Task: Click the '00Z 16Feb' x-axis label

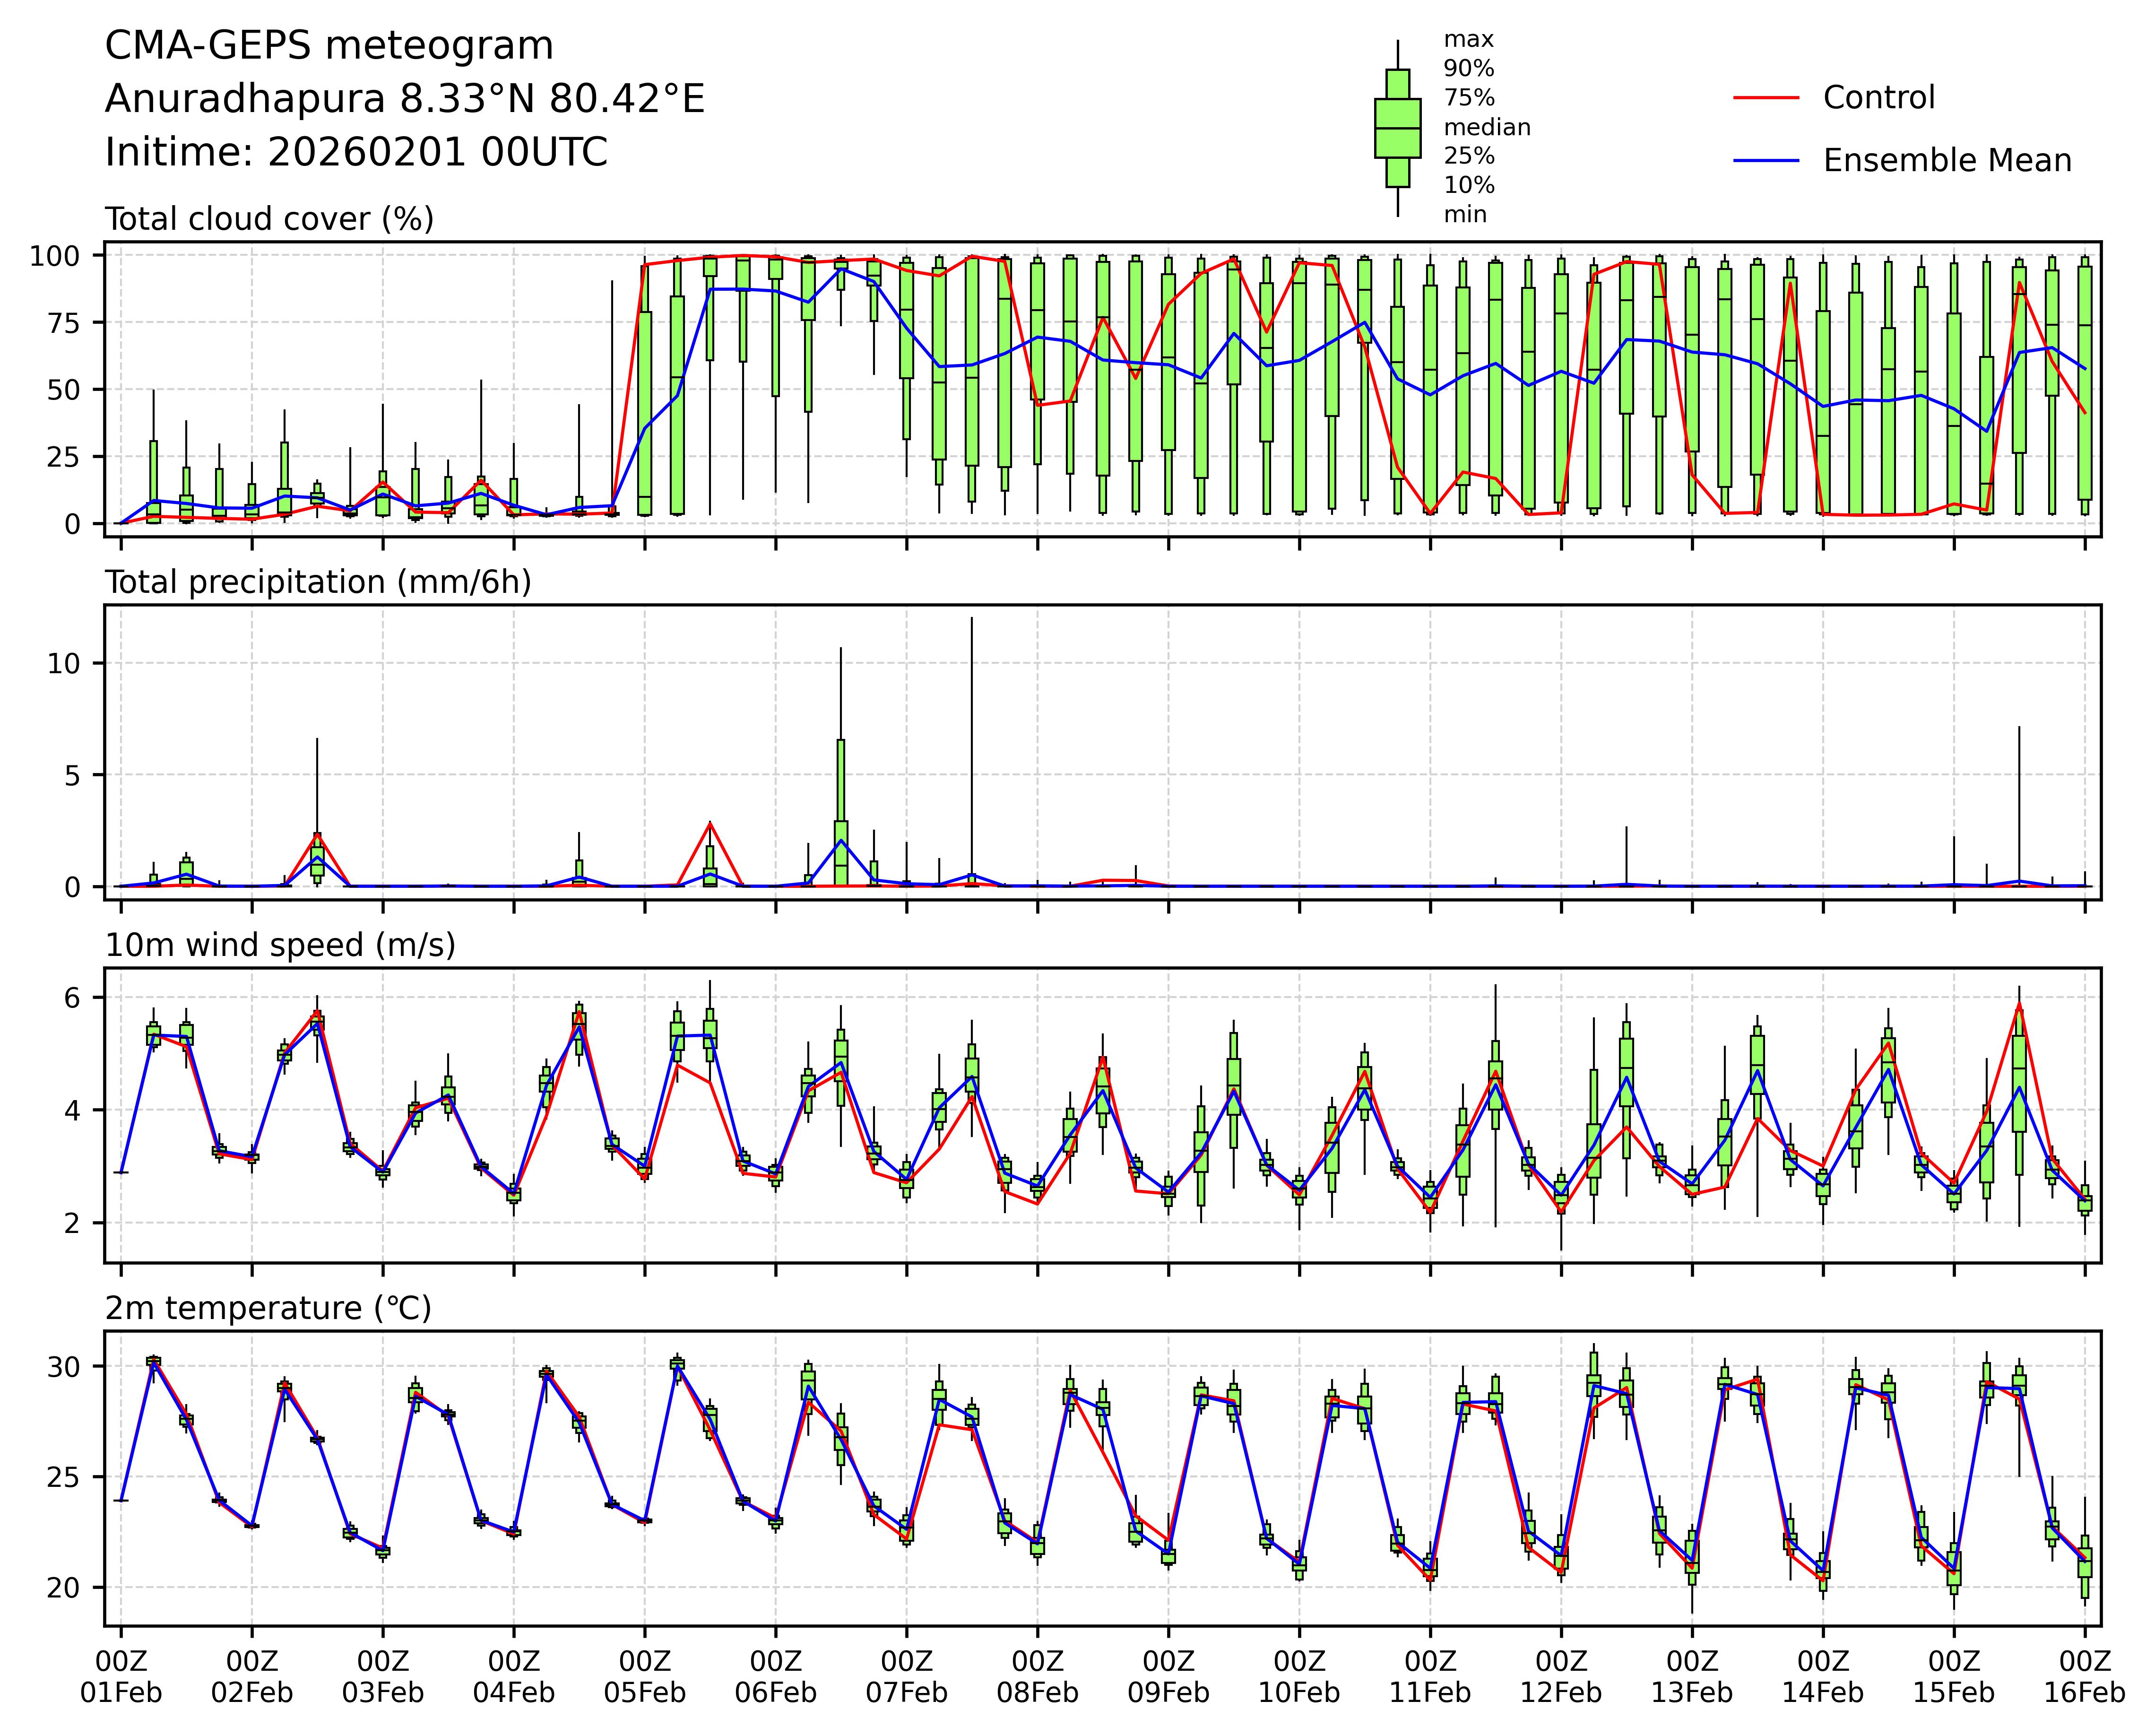Action: pos(2084,1677)
